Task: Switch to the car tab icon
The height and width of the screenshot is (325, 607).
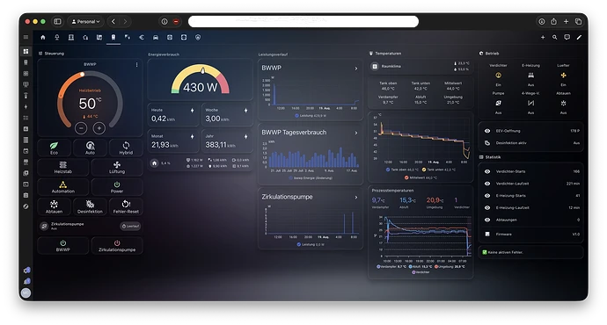Action: 156,38
